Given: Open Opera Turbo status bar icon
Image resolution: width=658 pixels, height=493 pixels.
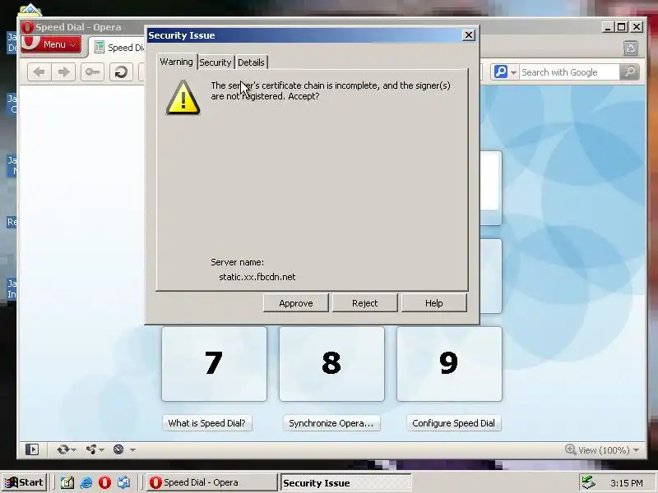Looking at the screenshot, I should point(118,449).
